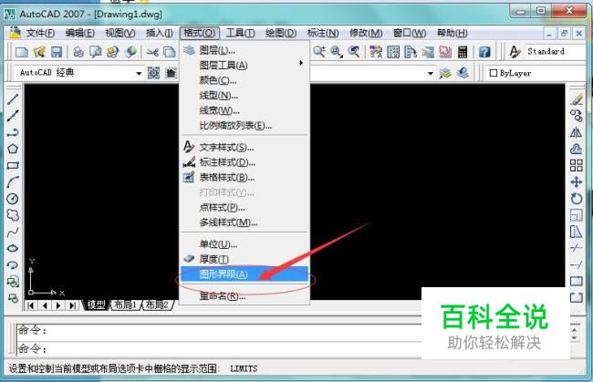Click the New drawing icon
The width and height of the screenshot is (593, 382).
[22, 52]
